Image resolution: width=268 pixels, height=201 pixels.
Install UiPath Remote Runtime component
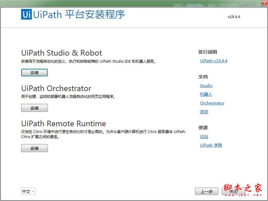coord(35,148)
